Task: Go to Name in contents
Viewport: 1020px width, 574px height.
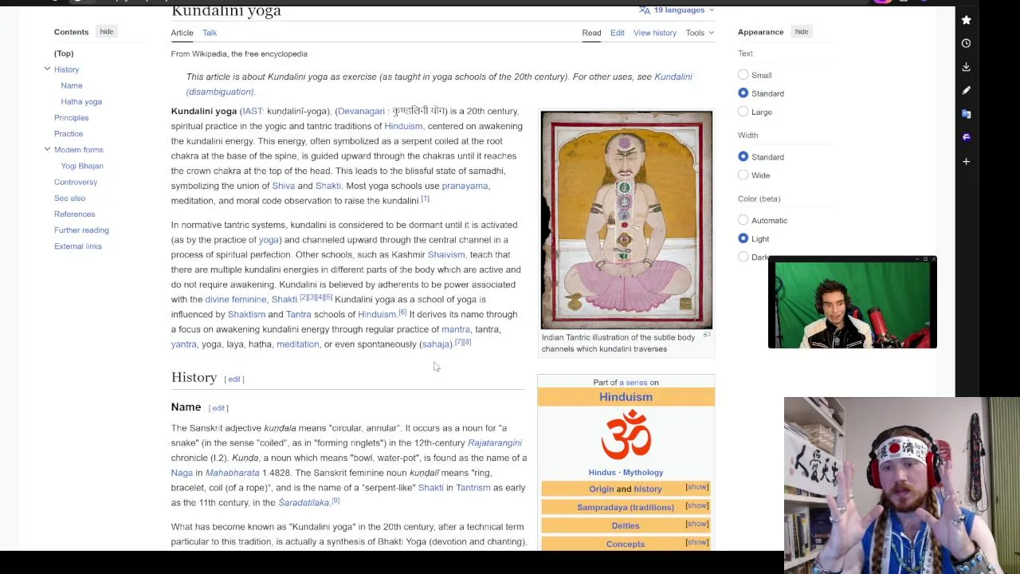Action: pos(71,85)
